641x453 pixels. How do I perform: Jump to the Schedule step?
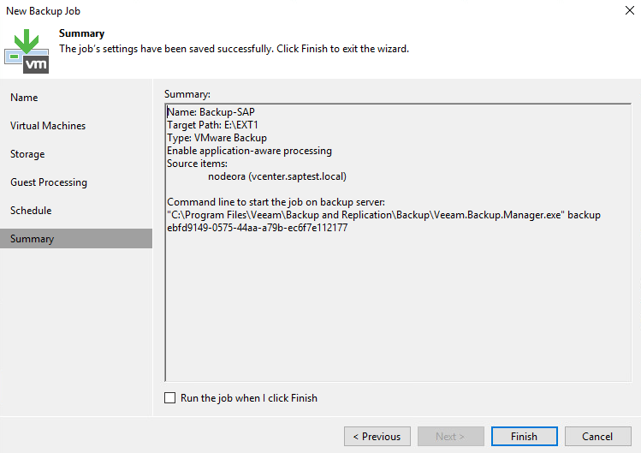click(31, 211)
